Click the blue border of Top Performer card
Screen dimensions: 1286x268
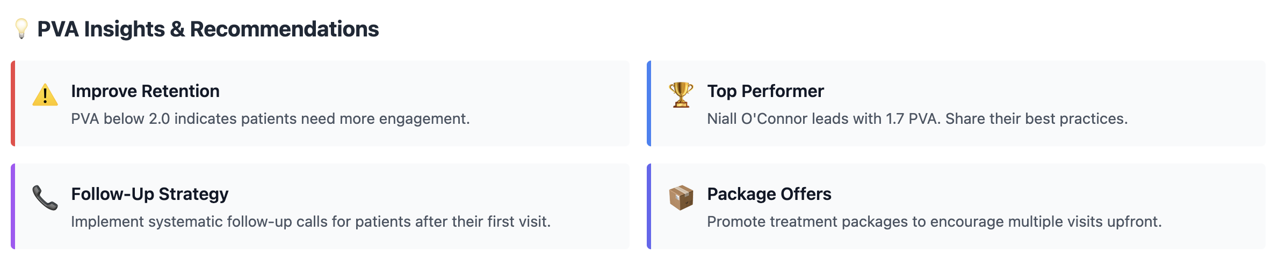649,103
